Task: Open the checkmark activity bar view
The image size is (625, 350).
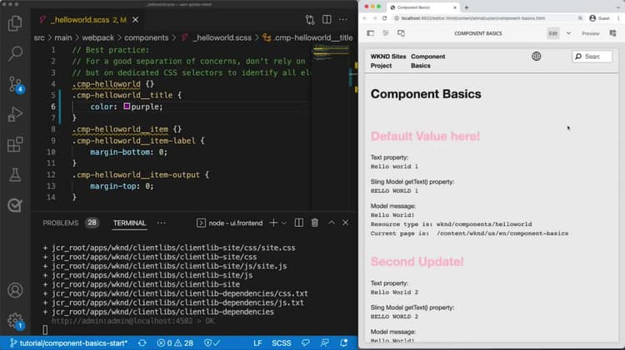Action: click(15, 205)
